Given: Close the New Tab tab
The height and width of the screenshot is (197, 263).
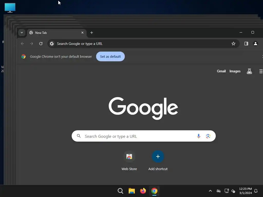Looking at the screenshot, I should coord(82,33).
